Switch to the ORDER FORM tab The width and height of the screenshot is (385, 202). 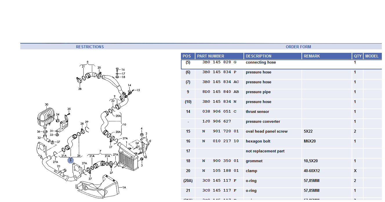point(298,47)
